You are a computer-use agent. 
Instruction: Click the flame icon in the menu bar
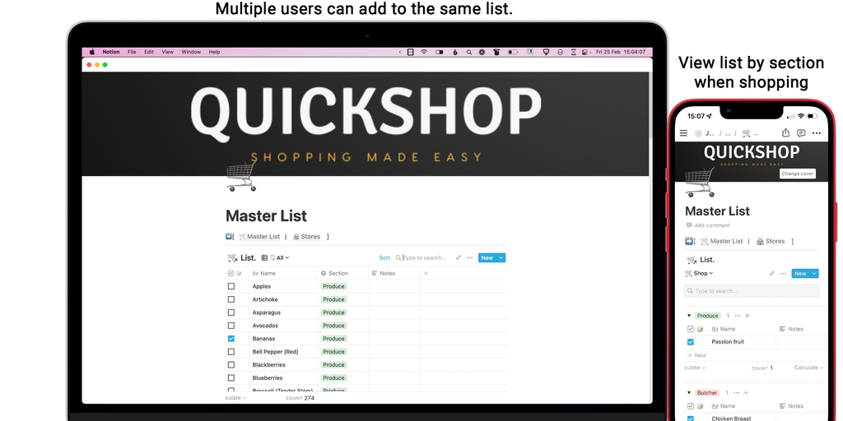click(x=454, y=52)
